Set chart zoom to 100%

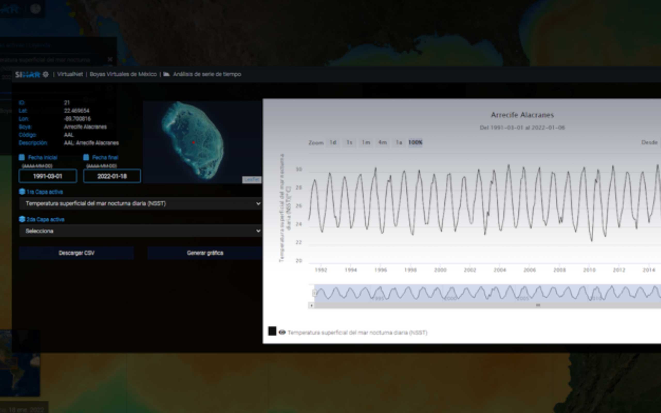click(x=415, y=142)
